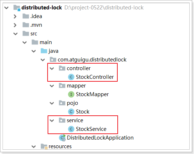Click the StockService class icon

(x=71, y=129)
